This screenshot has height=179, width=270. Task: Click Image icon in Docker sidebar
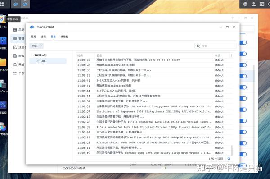(x=15, y=56)
